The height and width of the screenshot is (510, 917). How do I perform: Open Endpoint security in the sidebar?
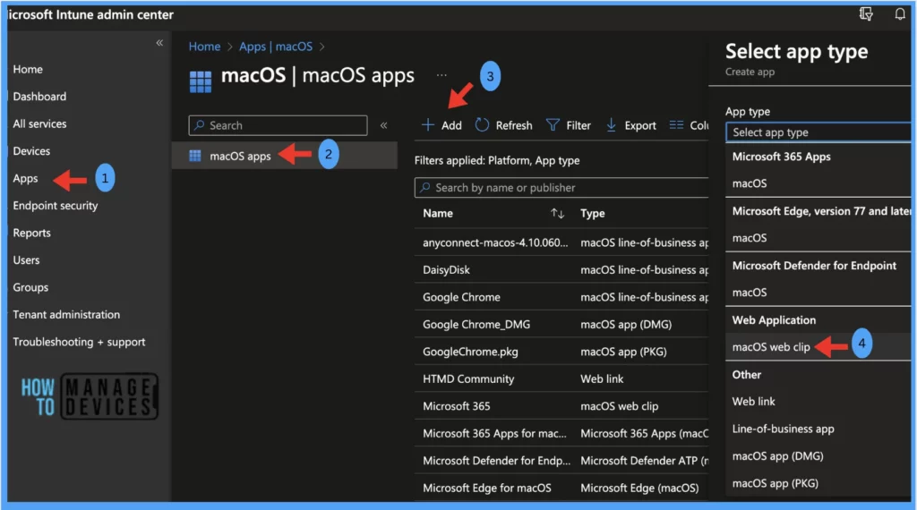pyautogui.click(x=56, y=206)
